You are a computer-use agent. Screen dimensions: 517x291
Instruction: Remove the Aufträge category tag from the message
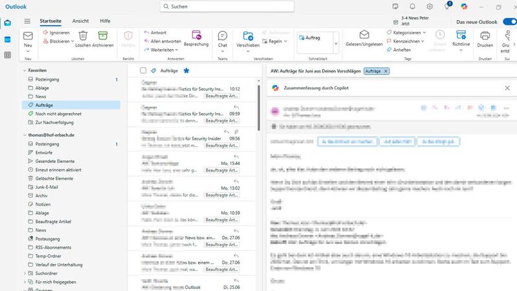(x=386, y=71)
